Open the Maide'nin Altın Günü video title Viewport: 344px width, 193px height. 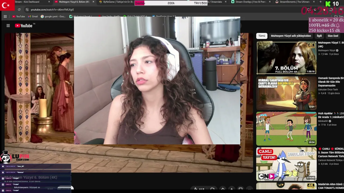[x=331, y=186]
